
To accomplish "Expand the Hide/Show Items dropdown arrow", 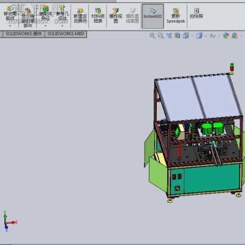I will pos(219,36).
